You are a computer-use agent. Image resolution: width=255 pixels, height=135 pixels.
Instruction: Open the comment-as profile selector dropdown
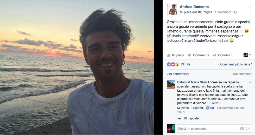247,55
